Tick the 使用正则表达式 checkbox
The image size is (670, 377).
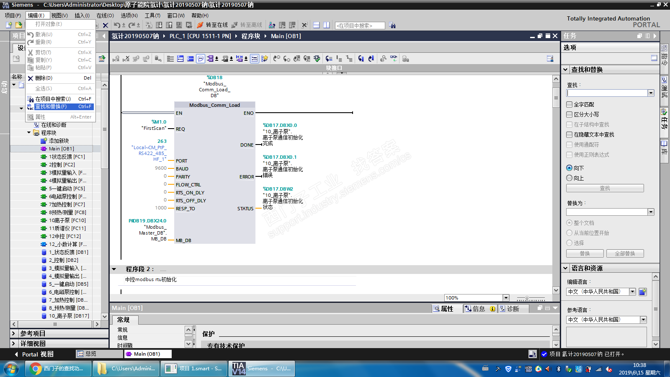pos(569,155)
